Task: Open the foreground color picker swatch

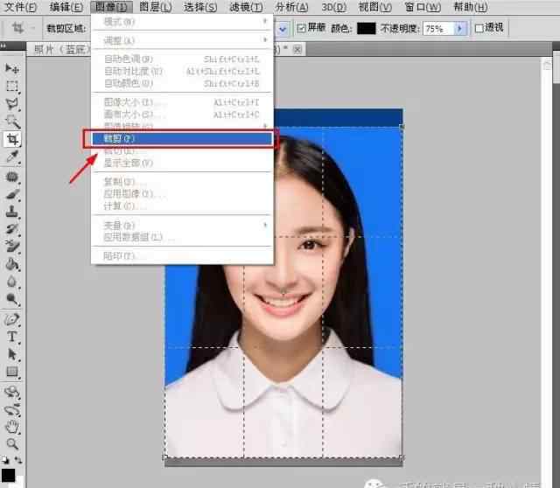Action: coord(8,476)
